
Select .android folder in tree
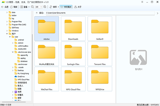(x=19, y=40)
